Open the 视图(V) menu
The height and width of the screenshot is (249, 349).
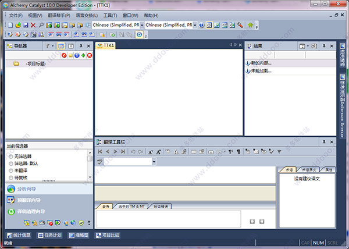(x=35, y=15)
